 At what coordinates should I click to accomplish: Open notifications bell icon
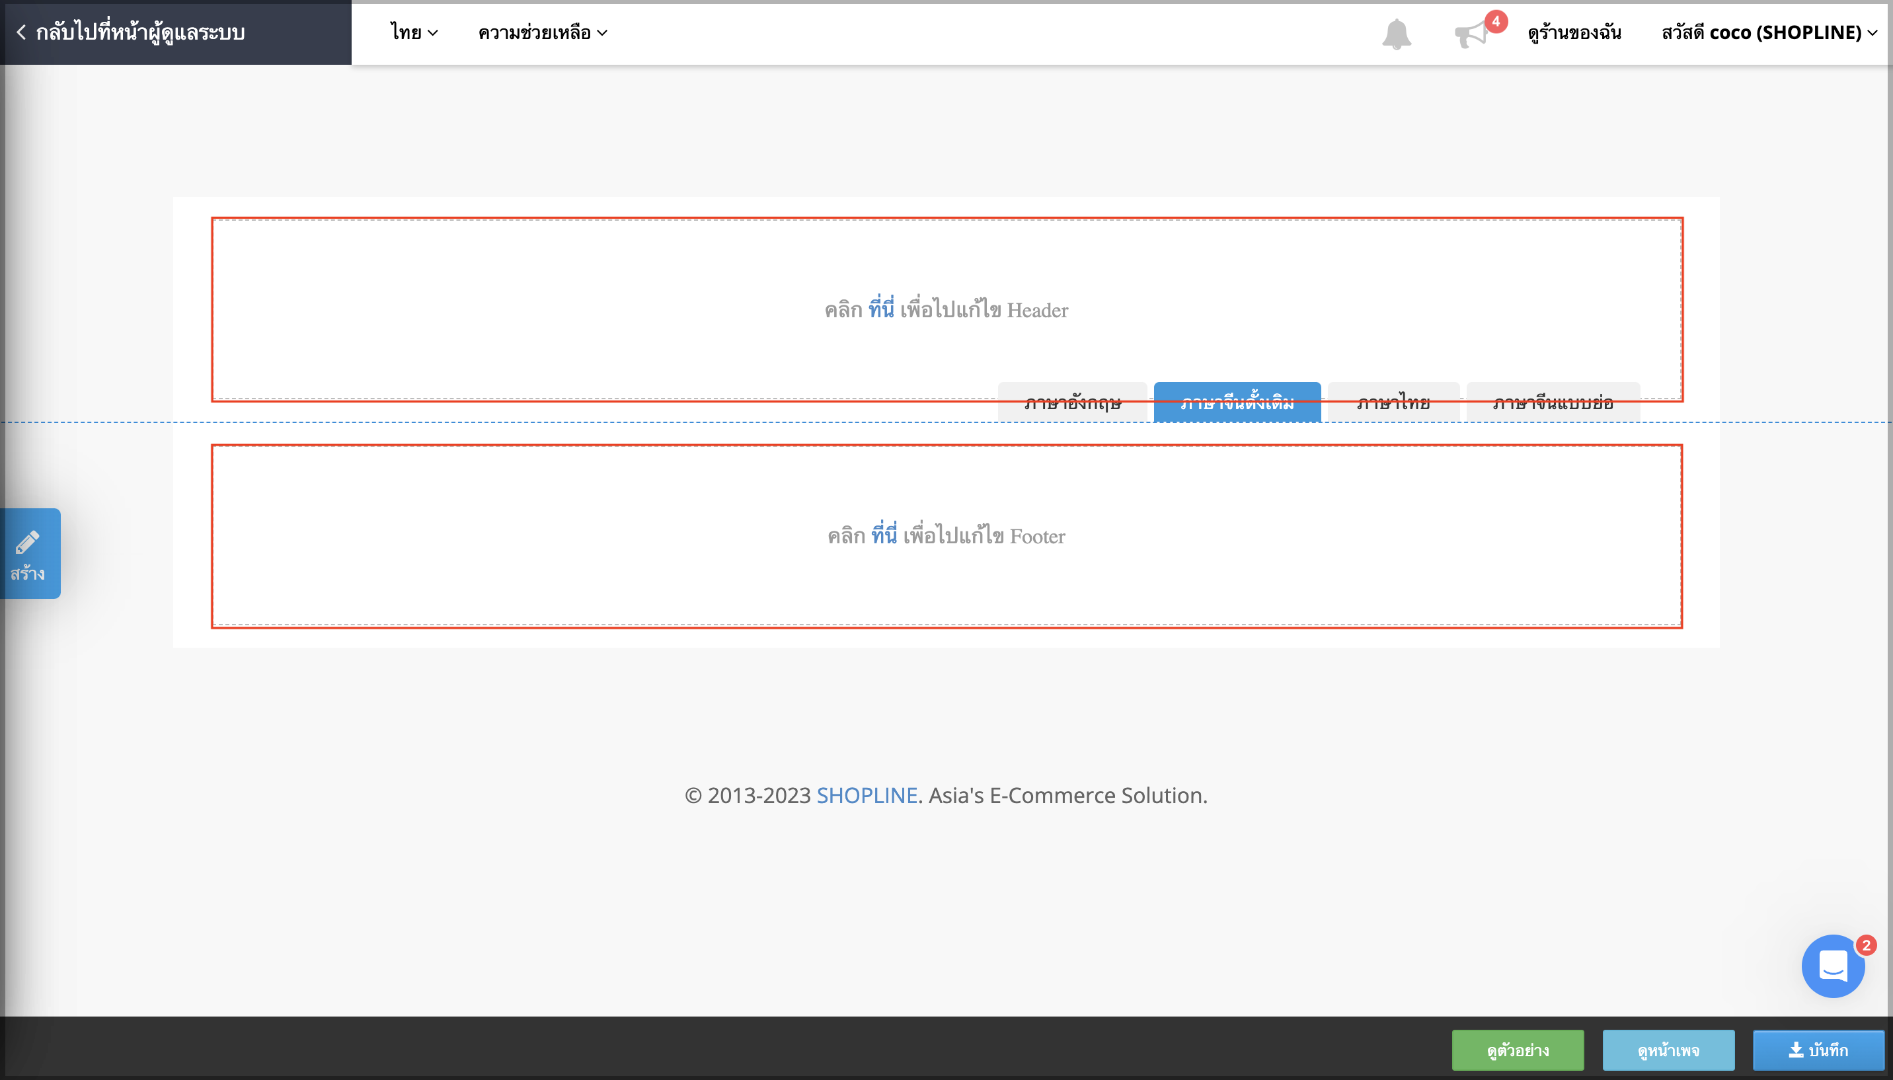[x=1396, y=34]
